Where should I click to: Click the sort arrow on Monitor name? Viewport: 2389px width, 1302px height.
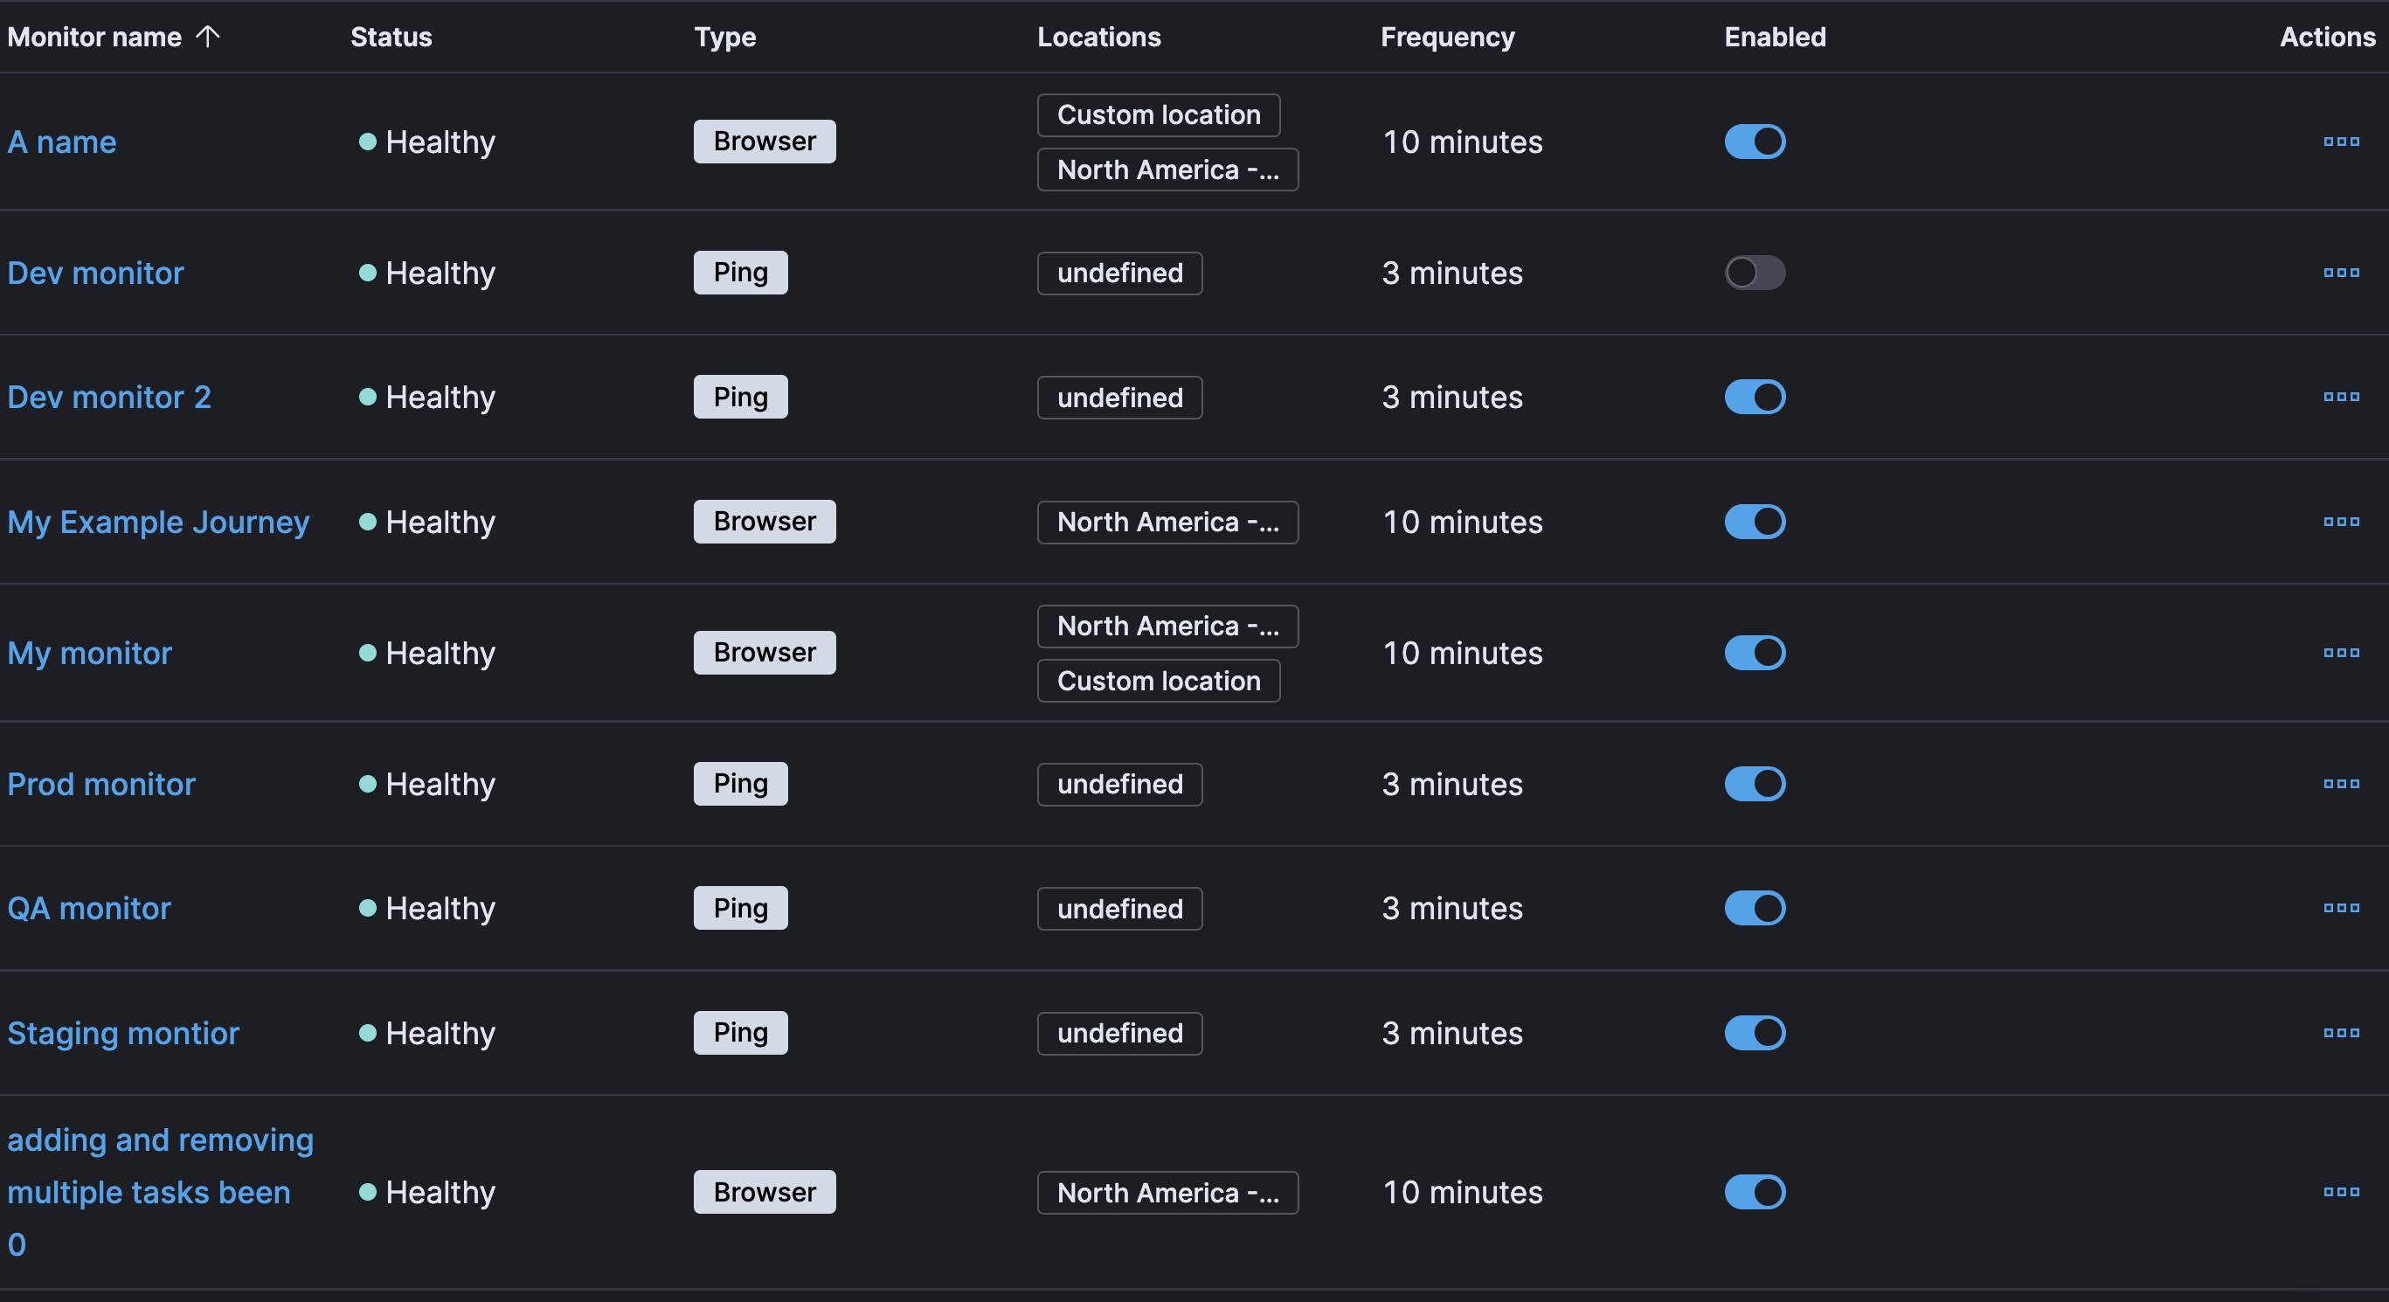(x=210, y=36)
